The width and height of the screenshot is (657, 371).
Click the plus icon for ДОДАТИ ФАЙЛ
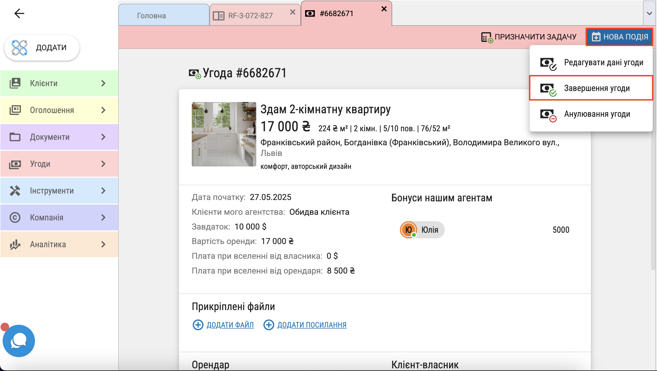coord(198,325)
